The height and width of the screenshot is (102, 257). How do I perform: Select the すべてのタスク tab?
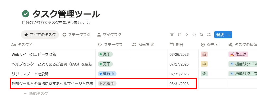(40, 35)
